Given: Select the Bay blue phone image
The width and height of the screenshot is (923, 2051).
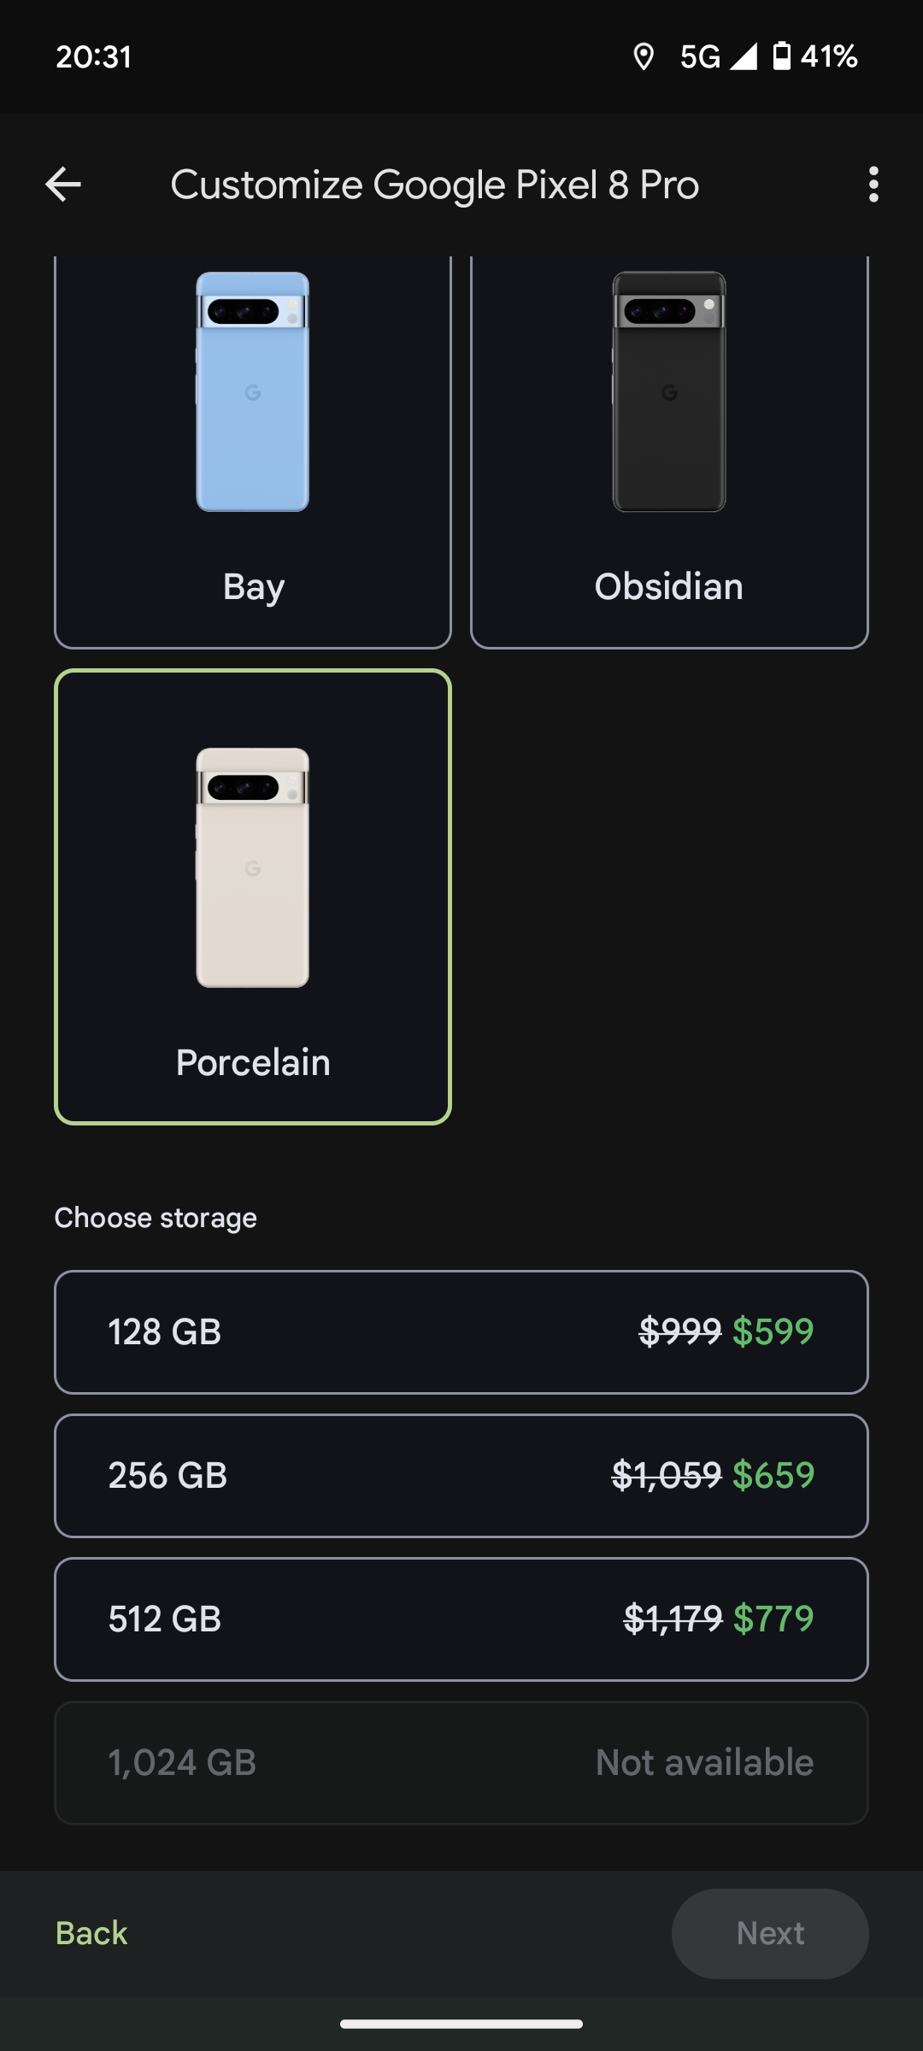Looking at the screenshot, I should [x=253, y=391].
